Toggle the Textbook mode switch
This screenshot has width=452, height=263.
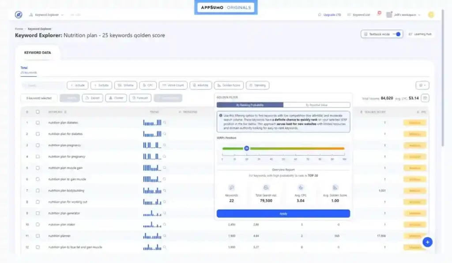point(397,34)
